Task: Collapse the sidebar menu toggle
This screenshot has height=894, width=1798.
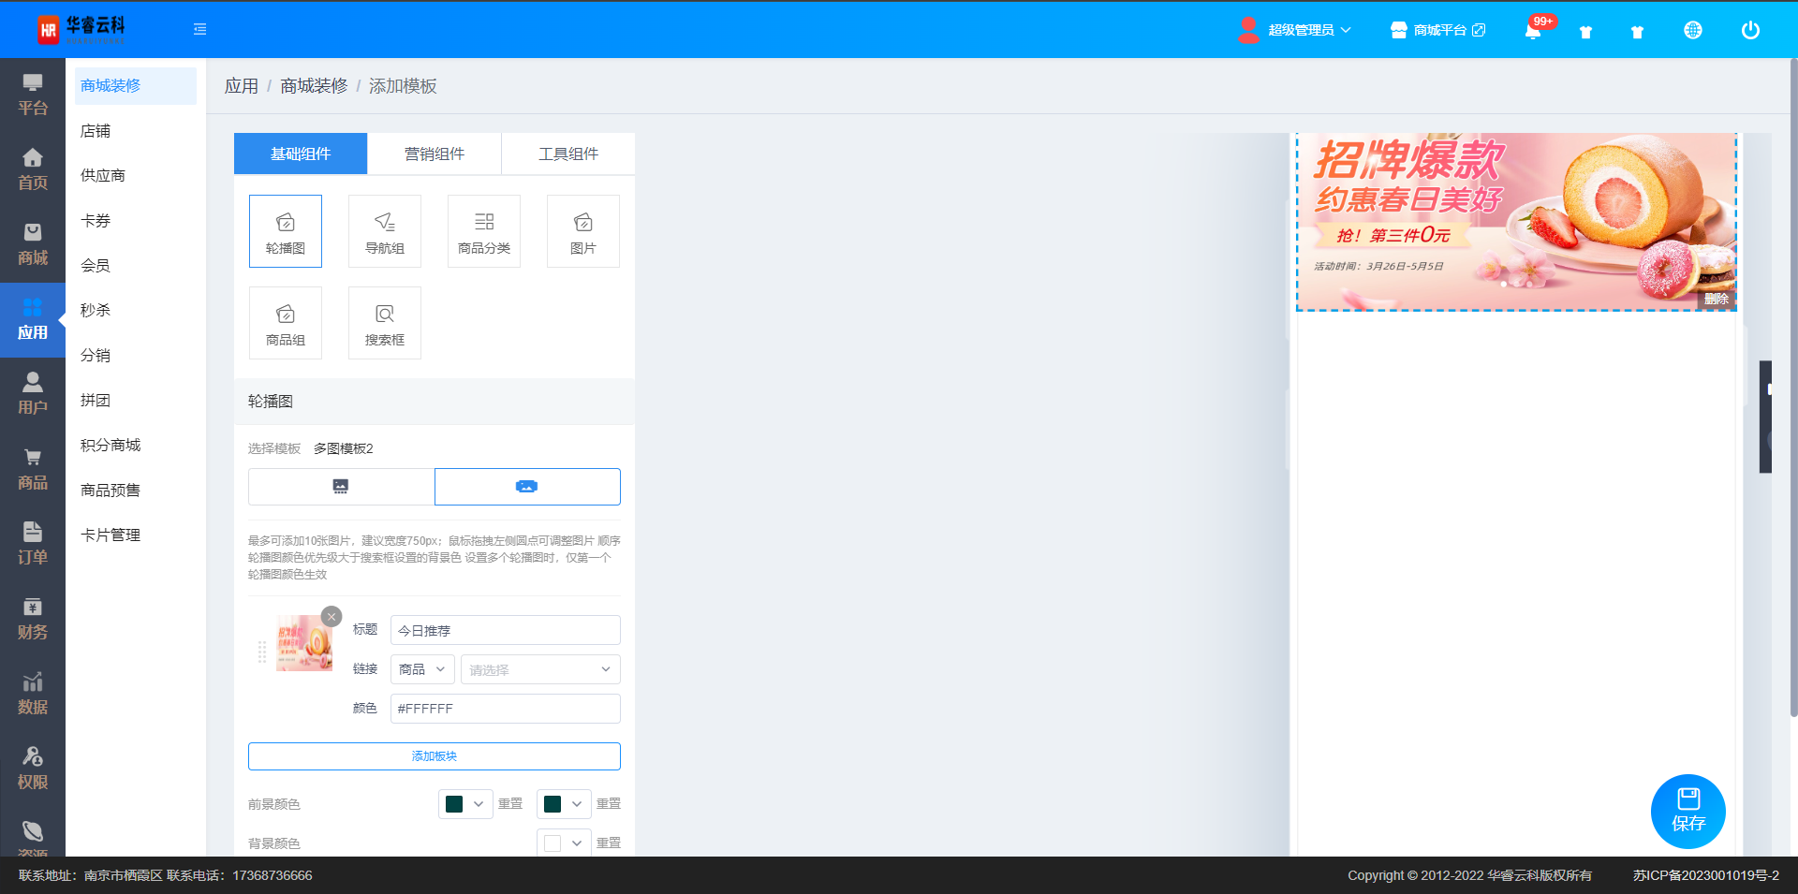Action: coord(199,30)
